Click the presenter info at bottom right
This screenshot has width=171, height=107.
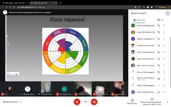pos(152,102)
